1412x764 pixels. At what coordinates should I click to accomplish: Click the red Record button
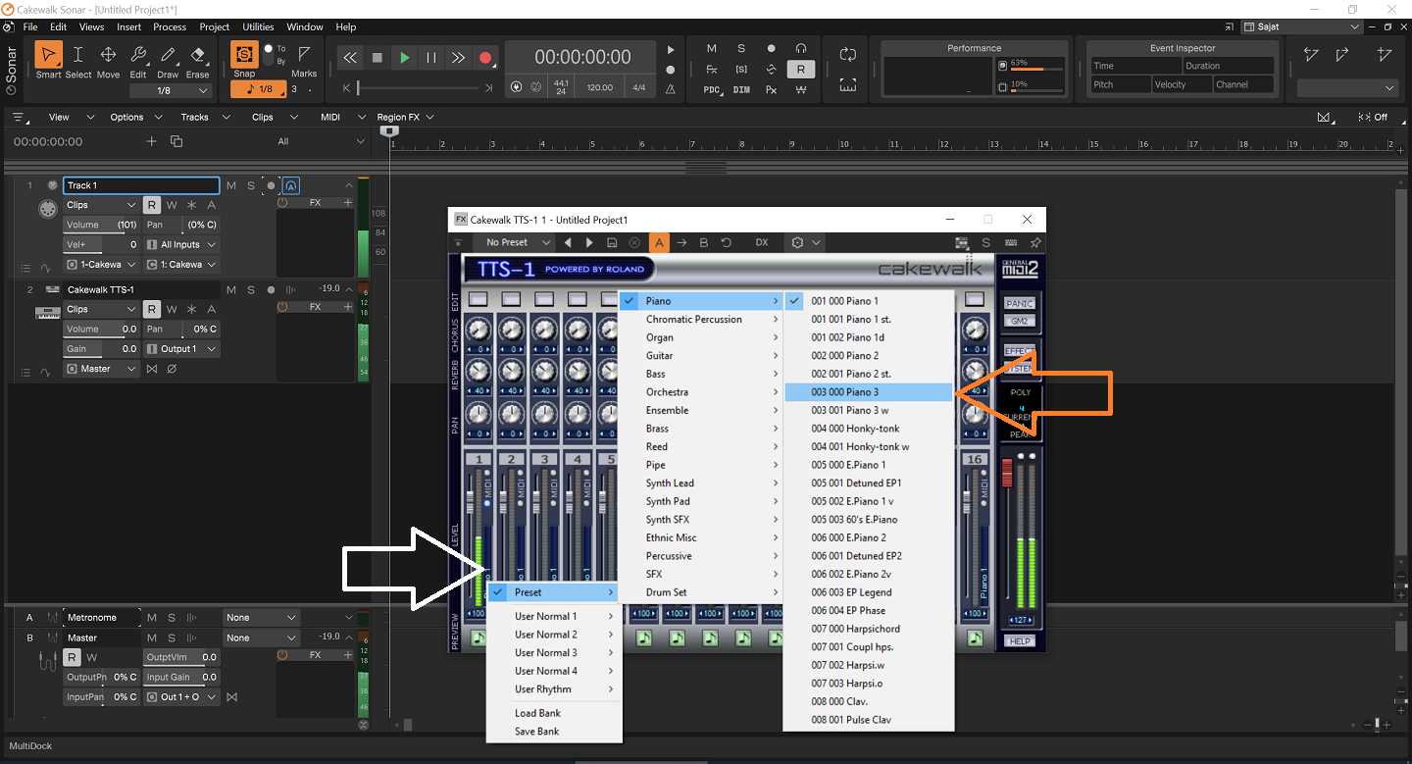click(x=485, y=58)
